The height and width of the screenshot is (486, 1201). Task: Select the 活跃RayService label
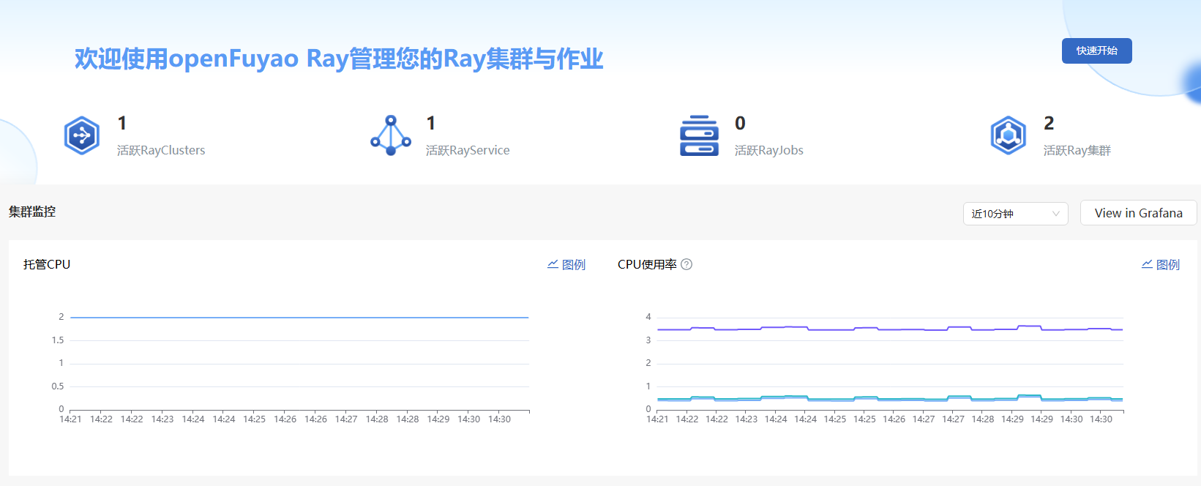pos(468,151)
